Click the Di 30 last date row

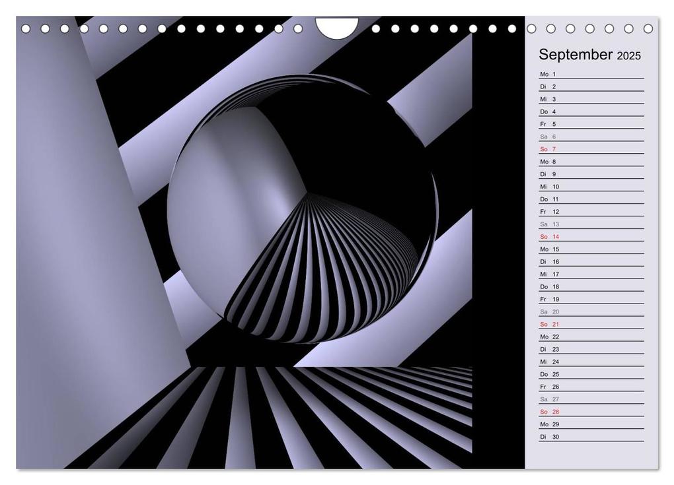pos(591,437)
